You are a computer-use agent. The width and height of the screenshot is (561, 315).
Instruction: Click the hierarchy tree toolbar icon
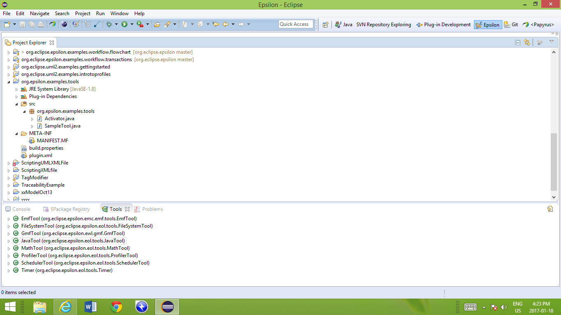pyautogui.click(x=88, y=25)
